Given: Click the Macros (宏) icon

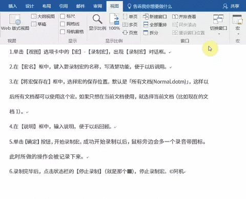Looking at the screenshot, I should 237,19.
